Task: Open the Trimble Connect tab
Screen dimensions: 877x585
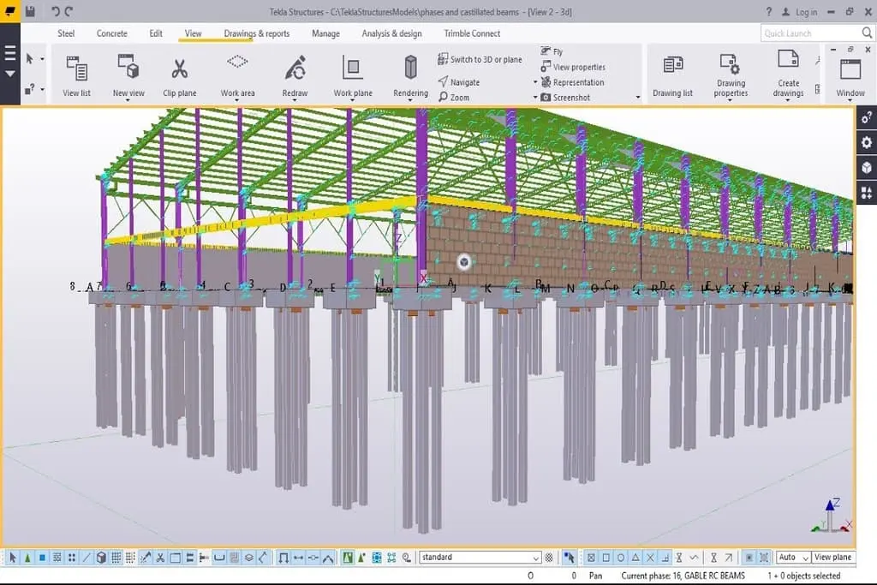Action: click(x=472, y=33)
